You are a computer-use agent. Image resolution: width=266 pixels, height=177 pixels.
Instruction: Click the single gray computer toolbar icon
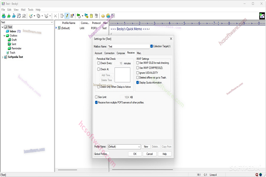click(24, 16)
